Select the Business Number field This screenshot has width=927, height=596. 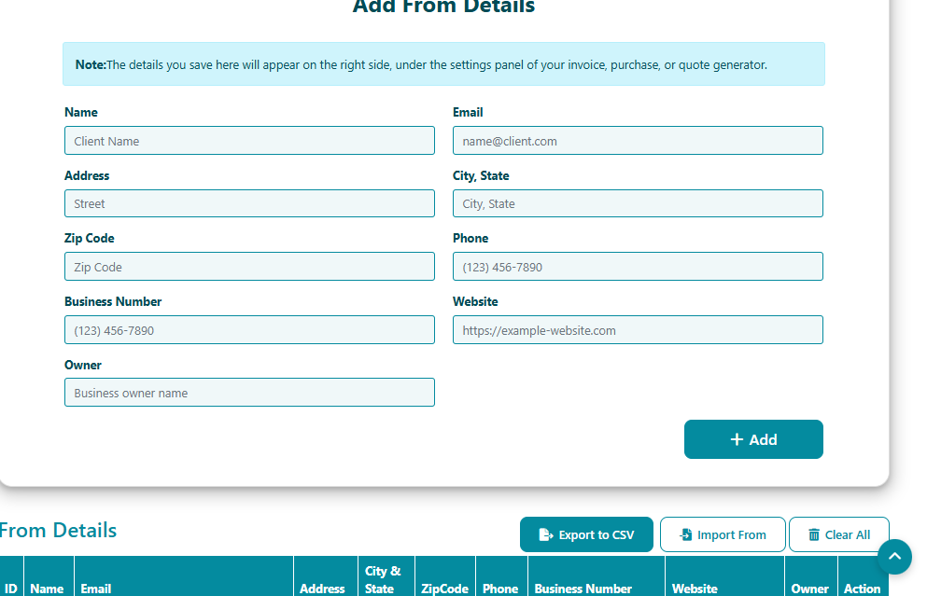(249, 330)
